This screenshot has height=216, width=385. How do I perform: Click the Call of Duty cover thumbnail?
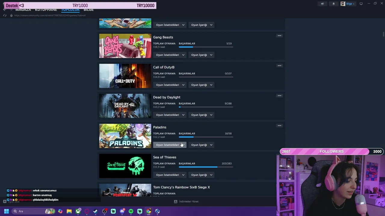click(x=125, y=76)
